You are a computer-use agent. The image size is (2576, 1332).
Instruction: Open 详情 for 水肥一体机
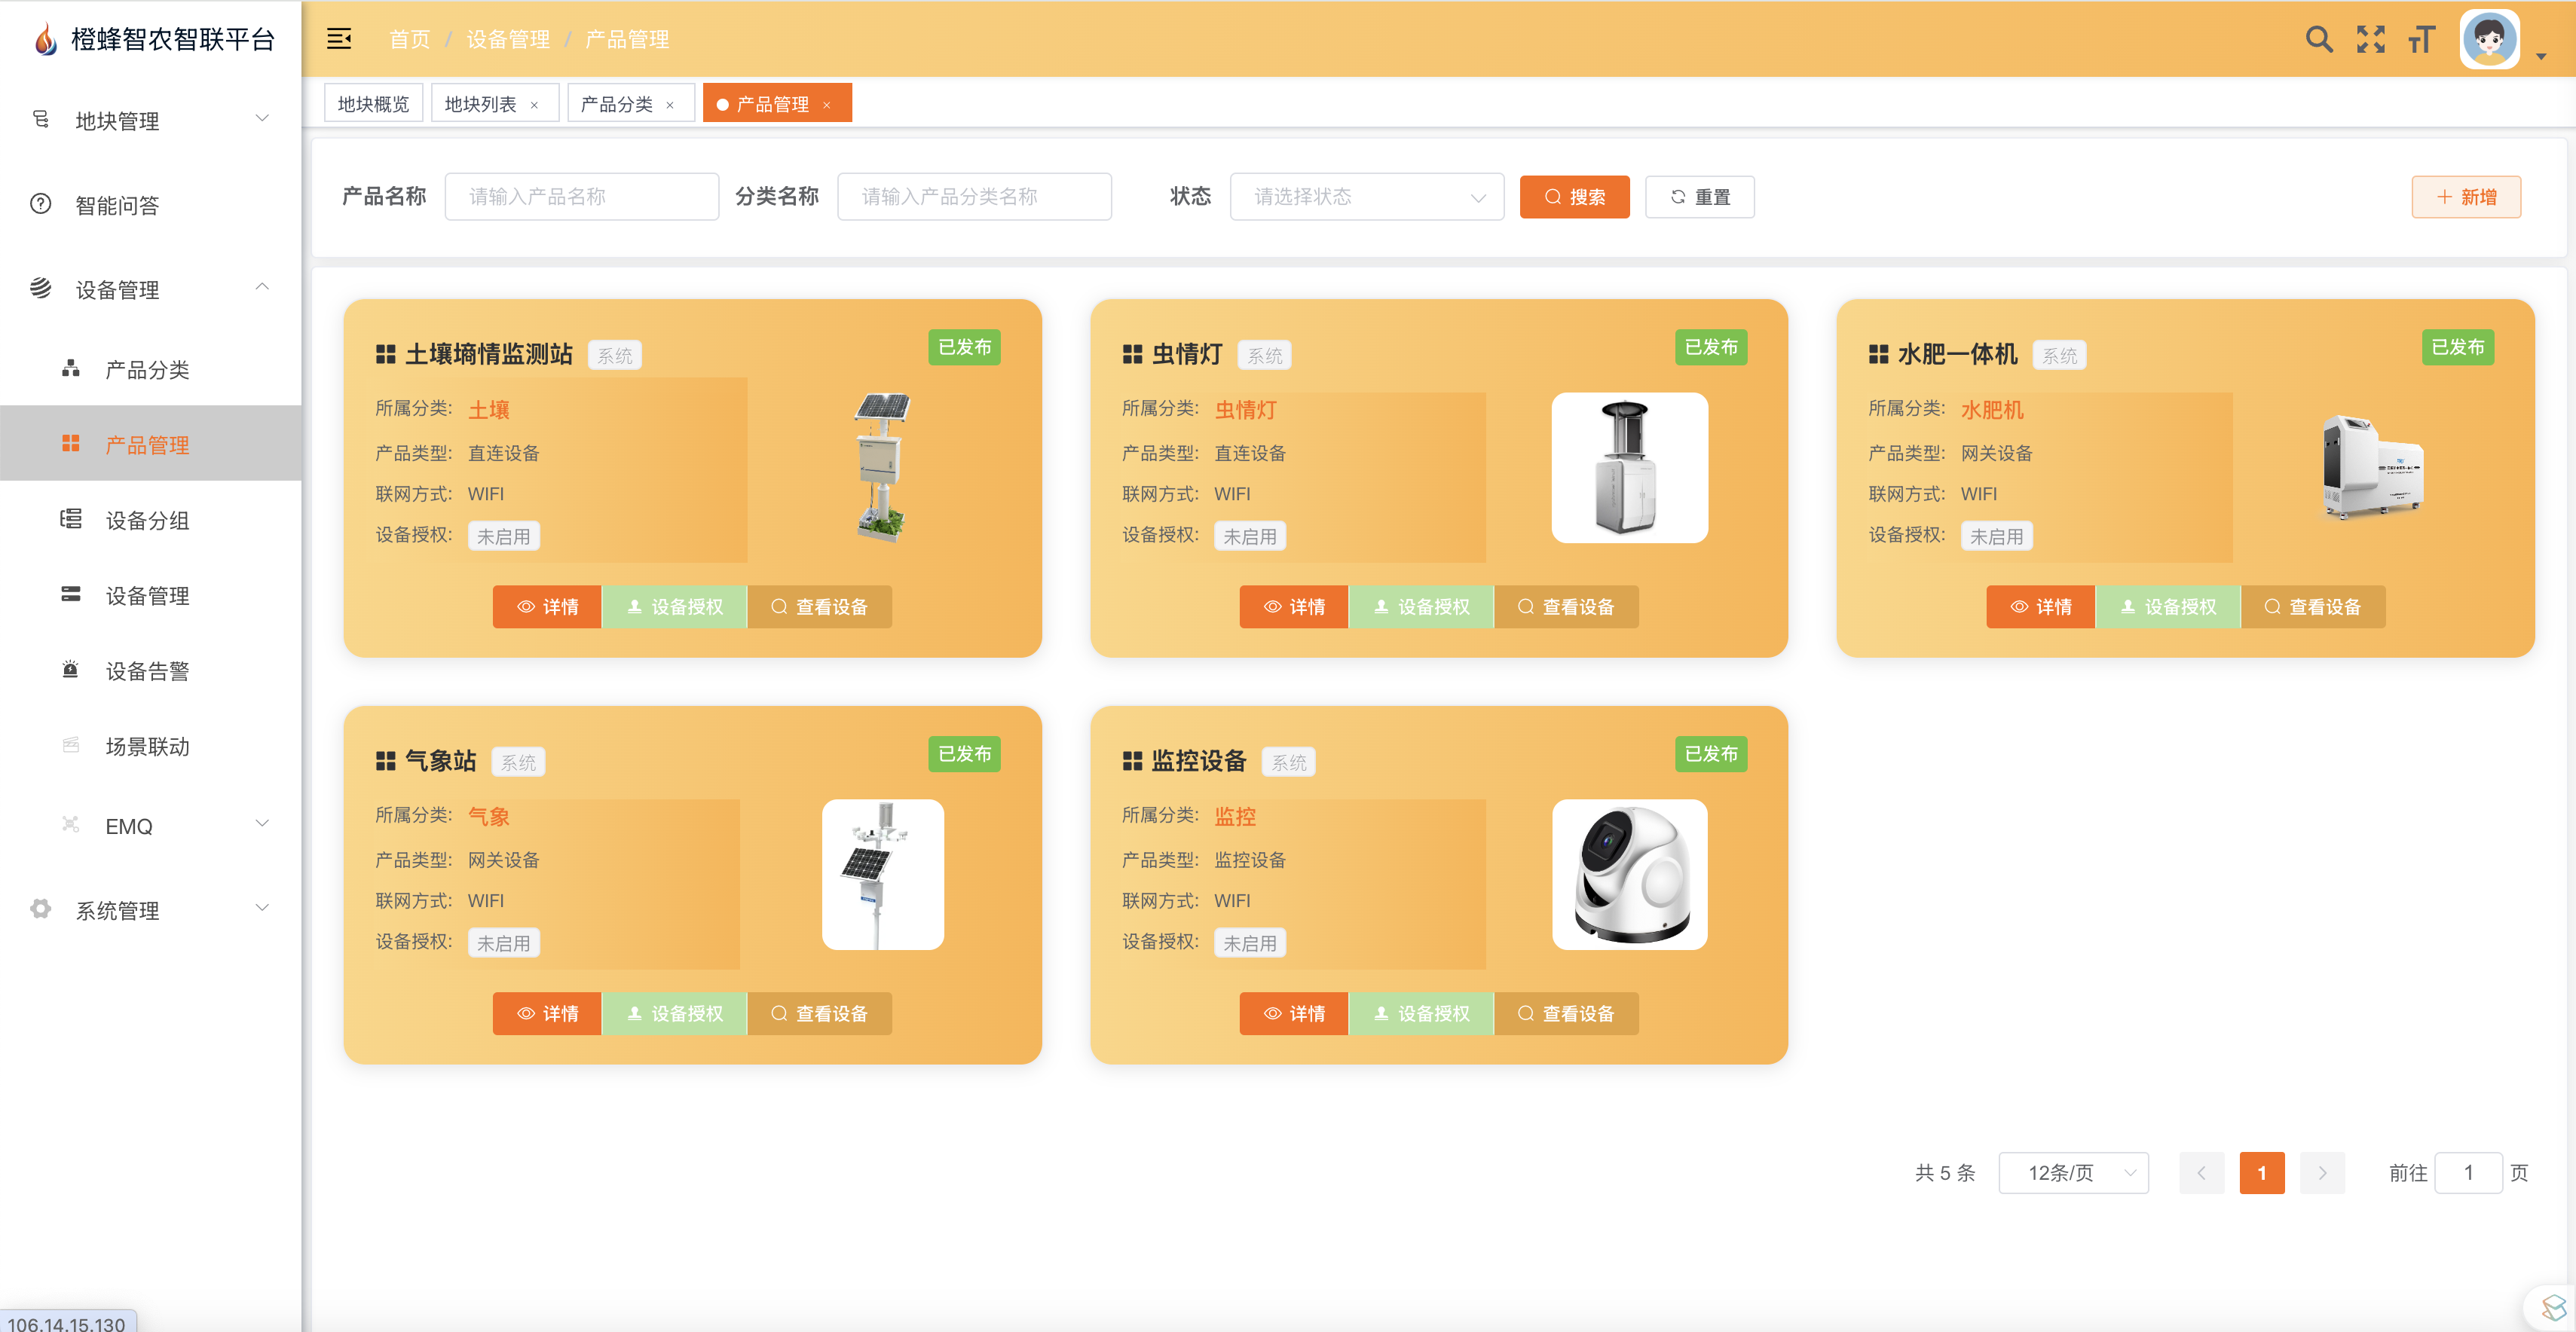[x=2041, y=606]
